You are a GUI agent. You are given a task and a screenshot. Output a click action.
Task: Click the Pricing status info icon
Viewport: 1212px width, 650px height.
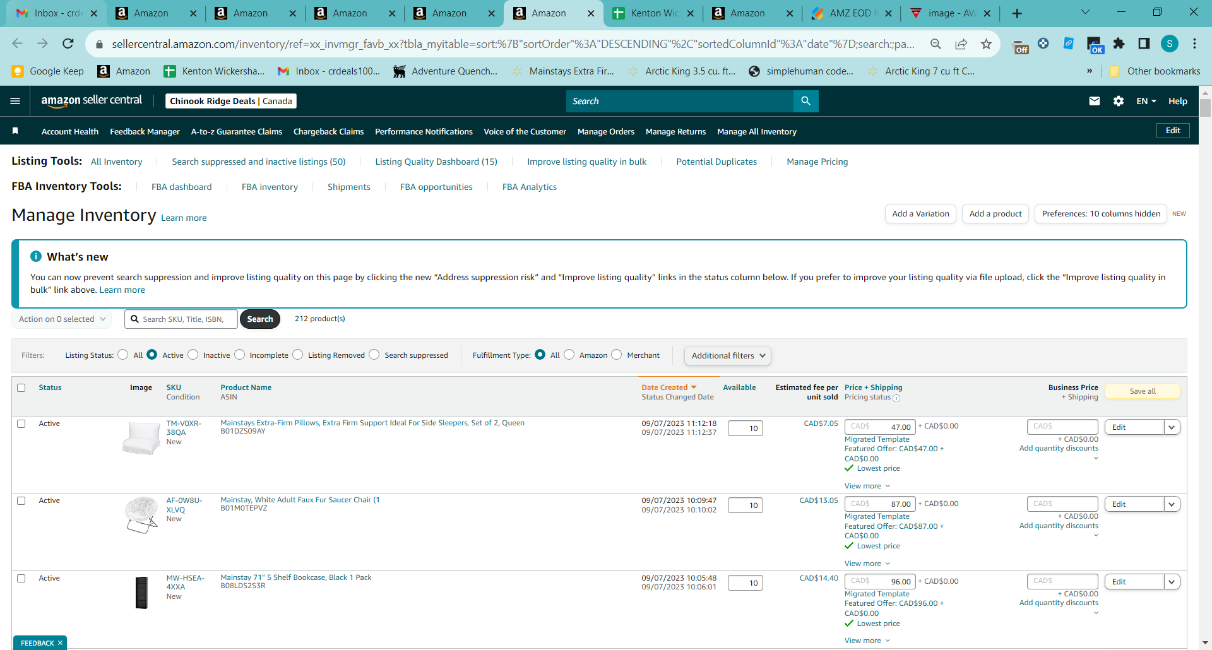click(896, 398)
